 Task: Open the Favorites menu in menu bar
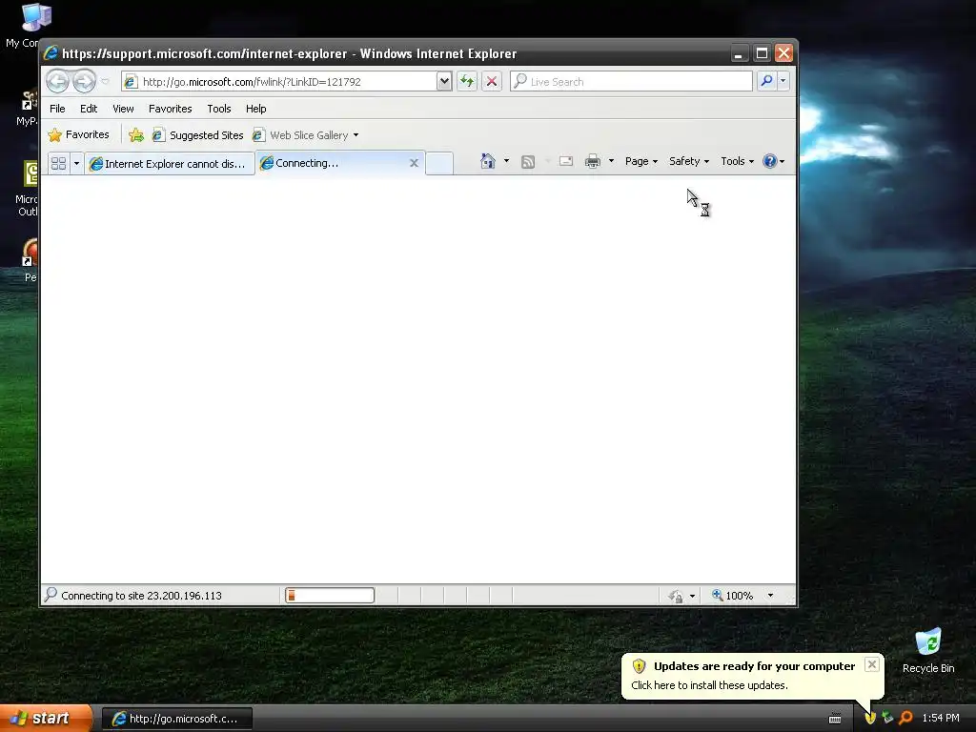[170, 109]
